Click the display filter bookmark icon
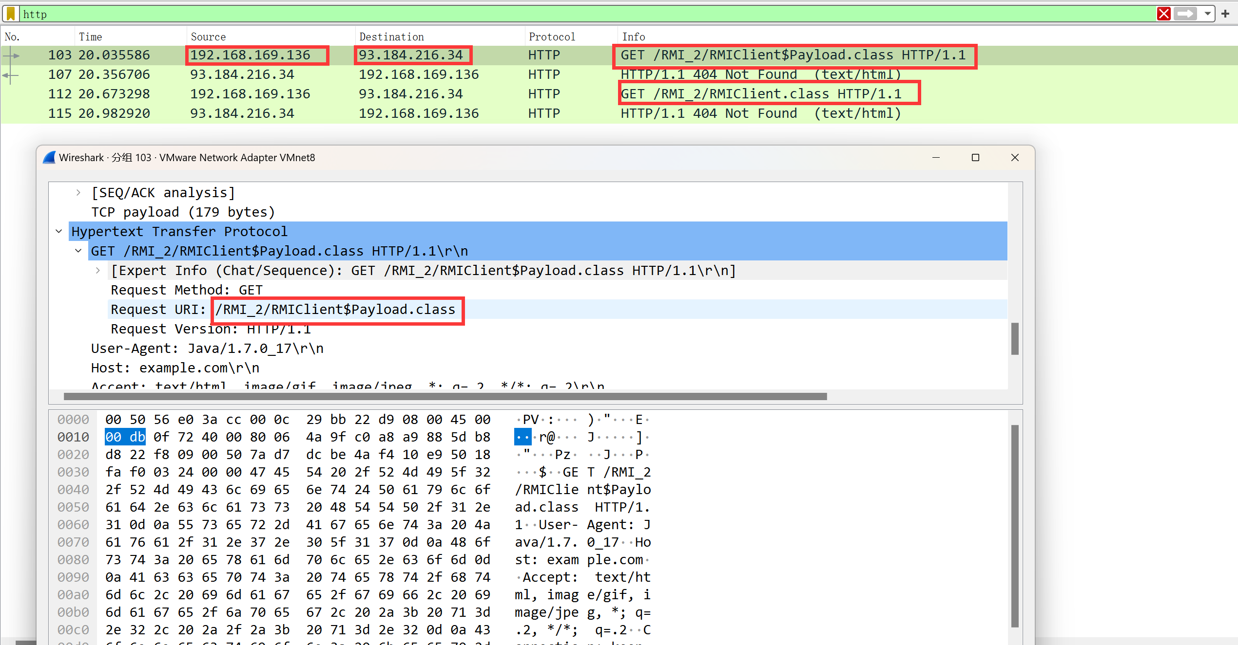 click(11, 14)
